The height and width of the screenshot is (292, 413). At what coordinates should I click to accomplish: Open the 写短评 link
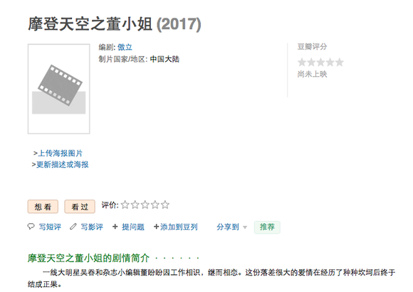pyautogui.click(x=50, y=227)
